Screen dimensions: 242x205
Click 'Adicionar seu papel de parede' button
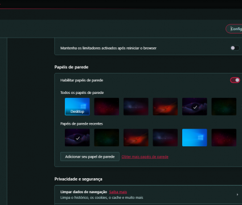tap(90, 157)
